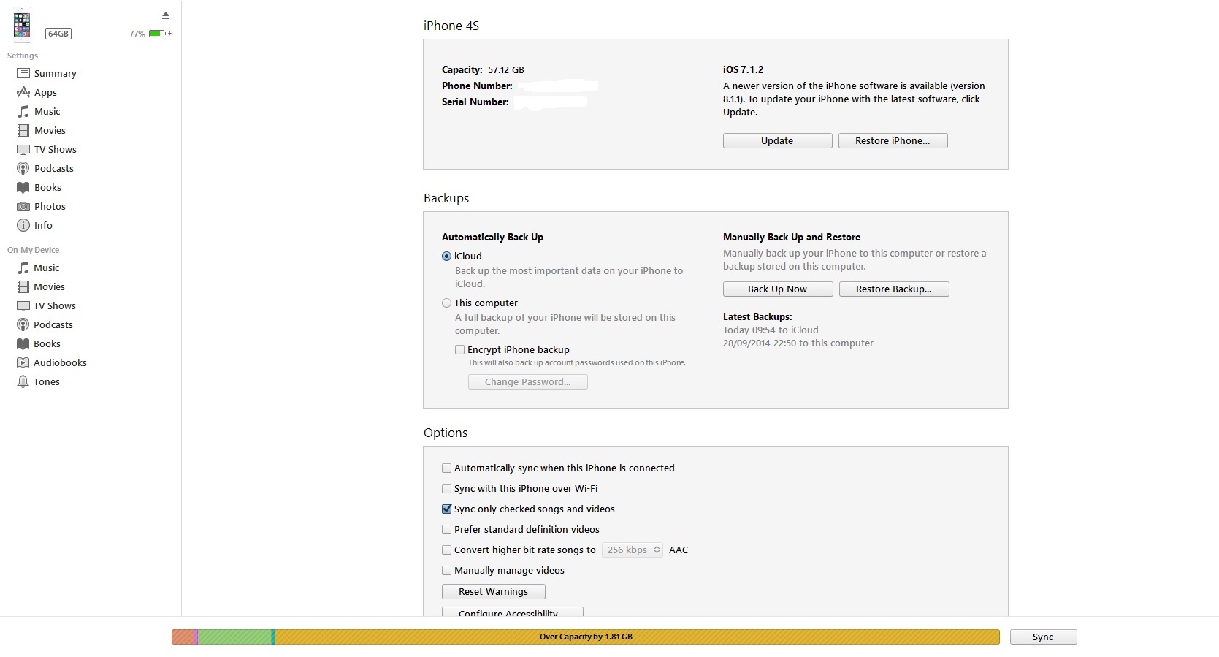The height and width of the screenshot is (657, 1219).
Task: Click the Back Up Now button
Action: (x=778, y=289)
